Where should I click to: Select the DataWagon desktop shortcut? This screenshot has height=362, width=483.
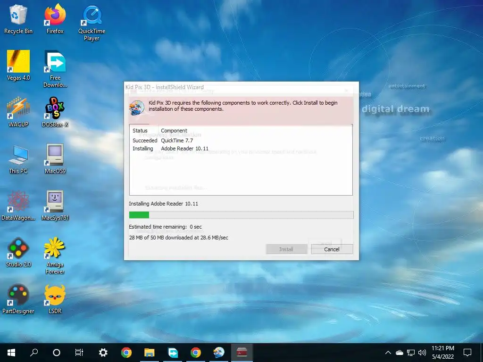(x=18, y=206)
